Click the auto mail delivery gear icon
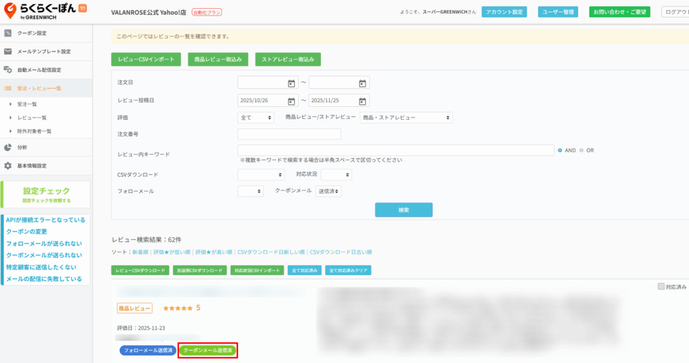This screenshot has width=689, height=363. pyautogui.click(x=8, y=70)
